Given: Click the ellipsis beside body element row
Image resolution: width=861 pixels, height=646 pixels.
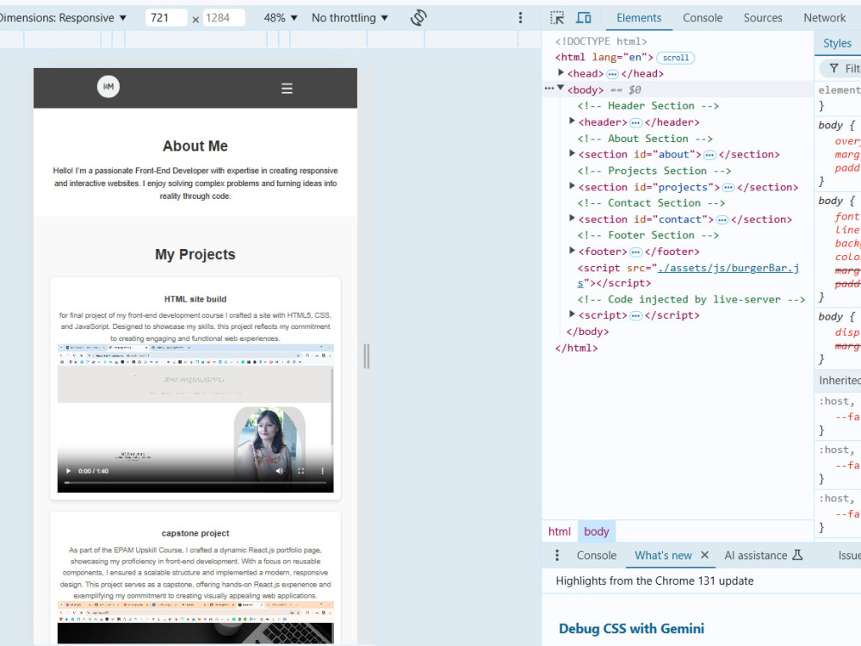Looking at the screenshot, I should click(548, 89).
